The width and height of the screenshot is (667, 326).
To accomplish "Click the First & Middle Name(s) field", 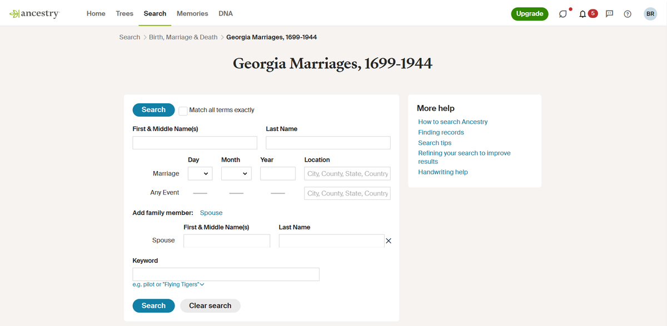I will [x=195, y=143].
